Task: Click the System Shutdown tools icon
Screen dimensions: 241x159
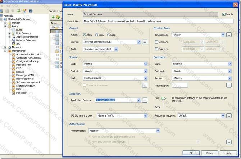Action: pos(14,86)
